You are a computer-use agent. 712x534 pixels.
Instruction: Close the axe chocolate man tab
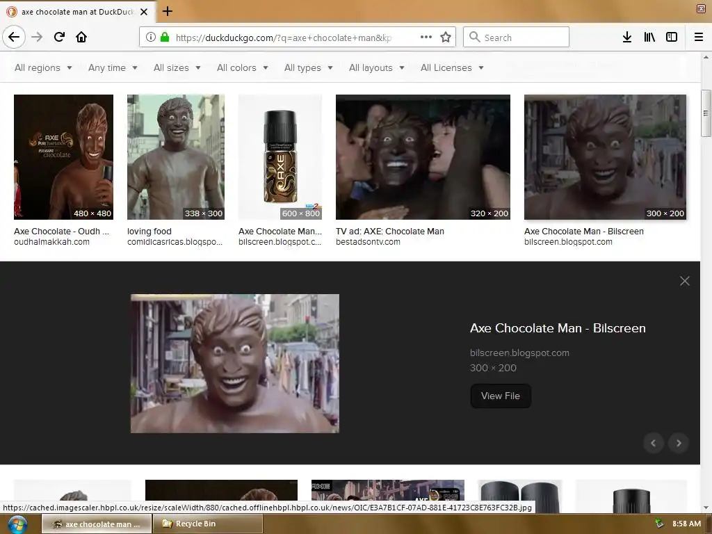(x=144, y=12)
